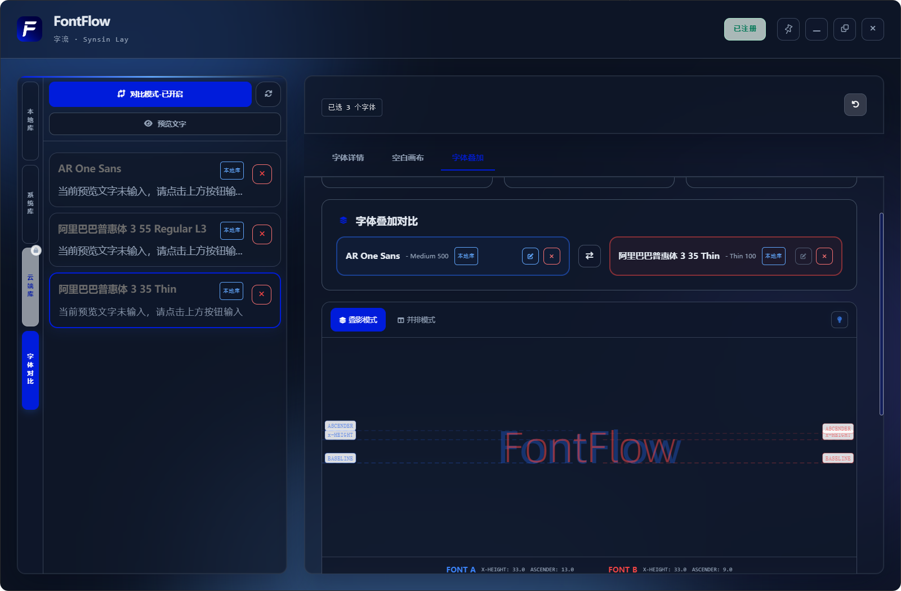Click the 预览文字 button
This screenshot has height=591, width=901.
165,124
